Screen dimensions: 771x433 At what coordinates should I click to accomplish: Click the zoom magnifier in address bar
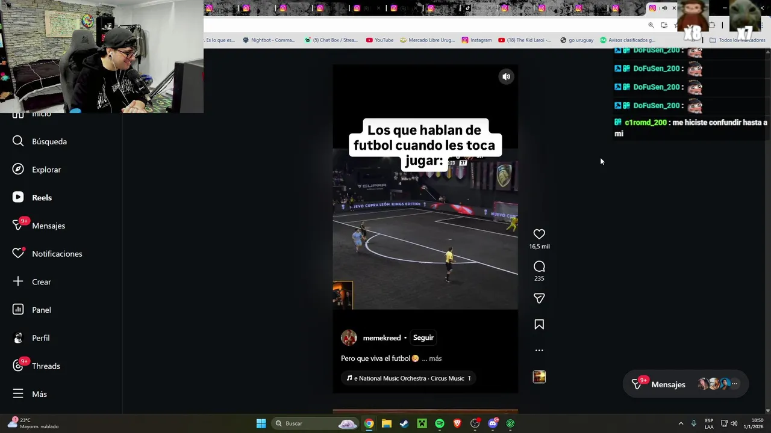tap(651, 25)
